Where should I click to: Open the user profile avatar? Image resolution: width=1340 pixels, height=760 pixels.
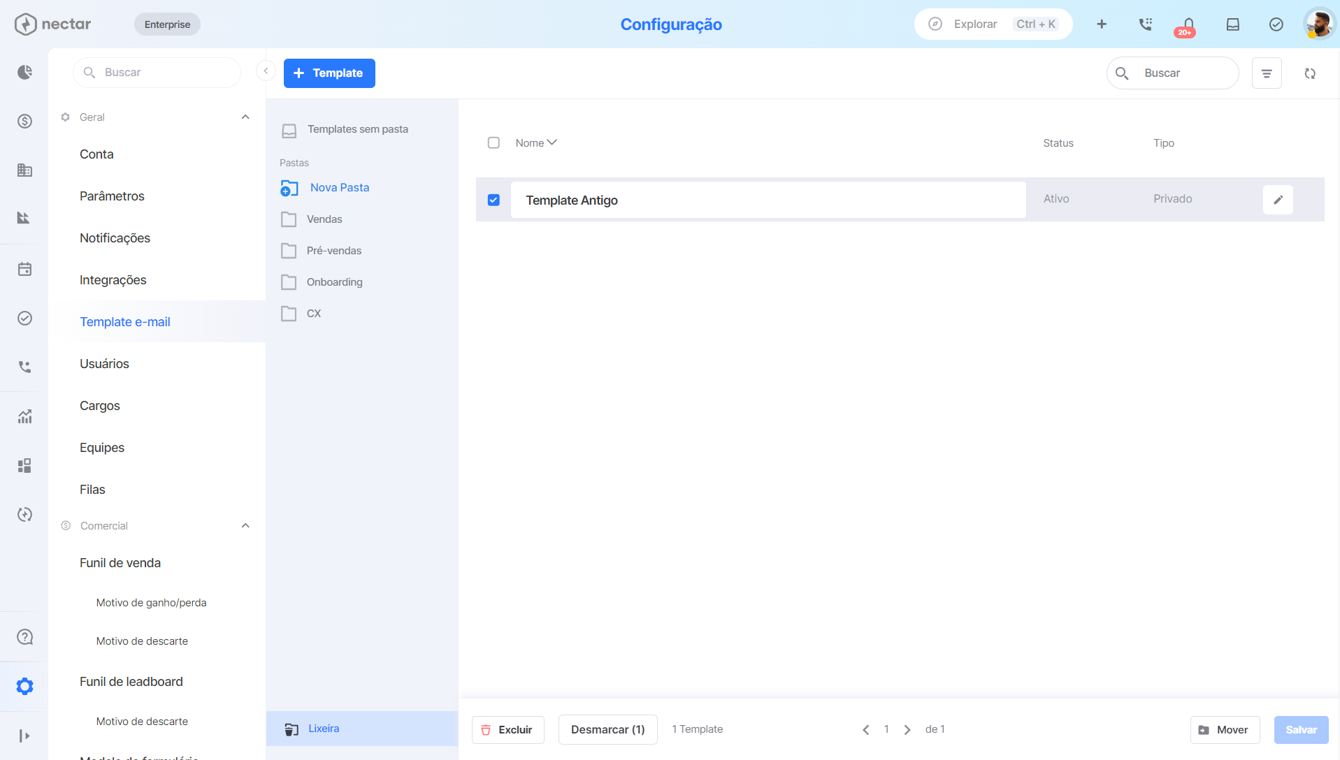pos(1319,24)
